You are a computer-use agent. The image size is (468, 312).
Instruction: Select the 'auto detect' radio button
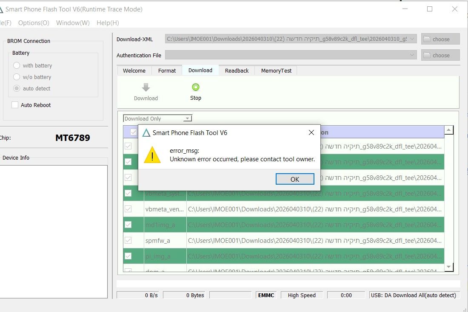(x=17, y=88)
